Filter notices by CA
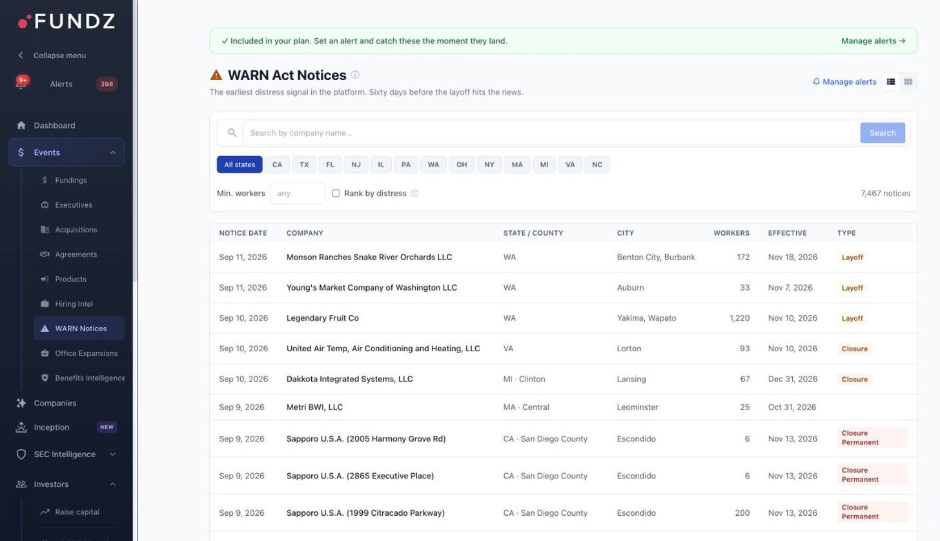The width and height of the screenshot is (940, 541). [x=277, y=165]
